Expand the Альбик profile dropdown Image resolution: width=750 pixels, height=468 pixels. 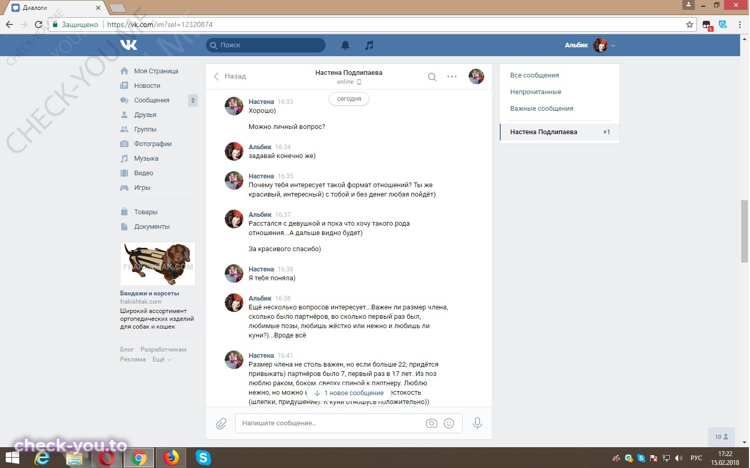click(590, 45)
